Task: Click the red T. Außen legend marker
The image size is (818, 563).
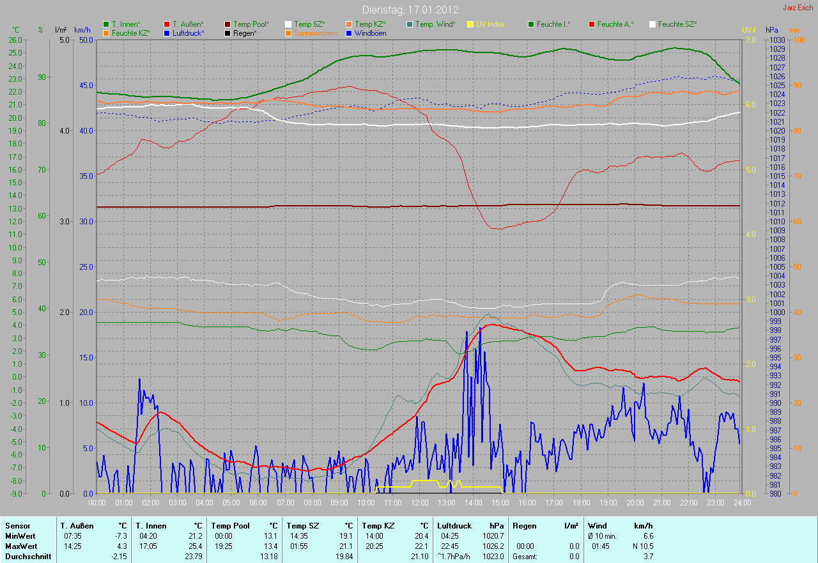Action: pos(167,24)
